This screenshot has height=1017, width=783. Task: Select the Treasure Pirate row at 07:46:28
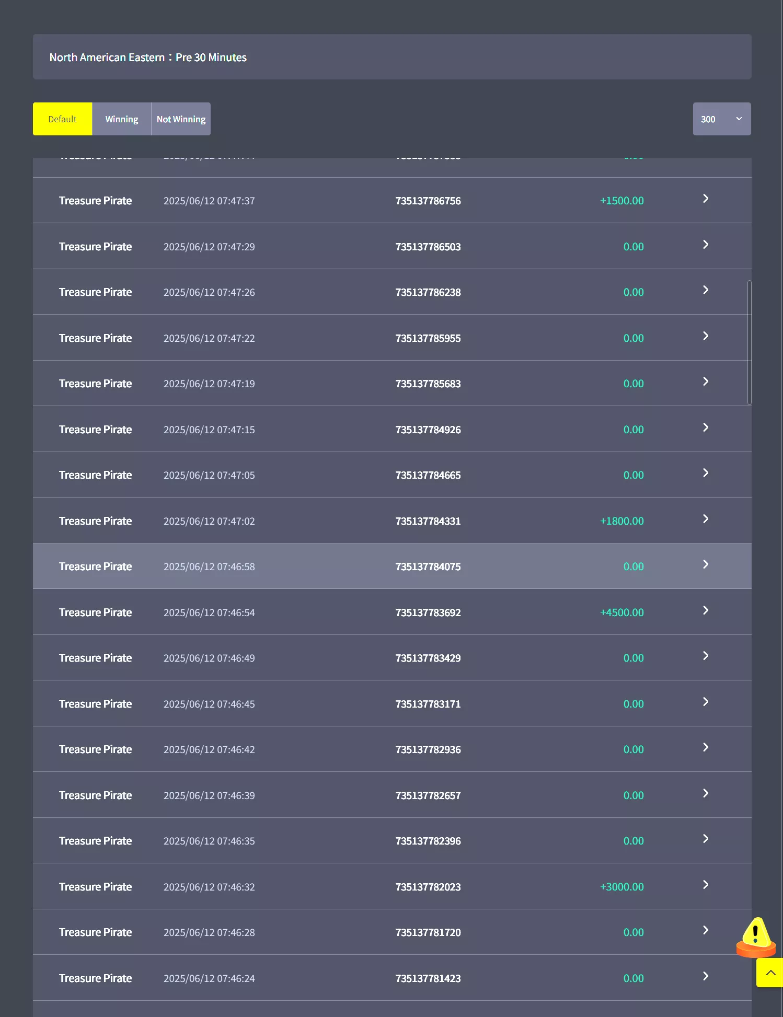392,932
